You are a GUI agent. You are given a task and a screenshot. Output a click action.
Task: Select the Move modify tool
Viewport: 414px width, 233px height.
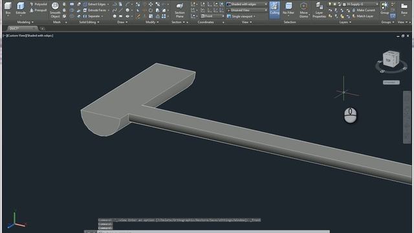point(151,5)
